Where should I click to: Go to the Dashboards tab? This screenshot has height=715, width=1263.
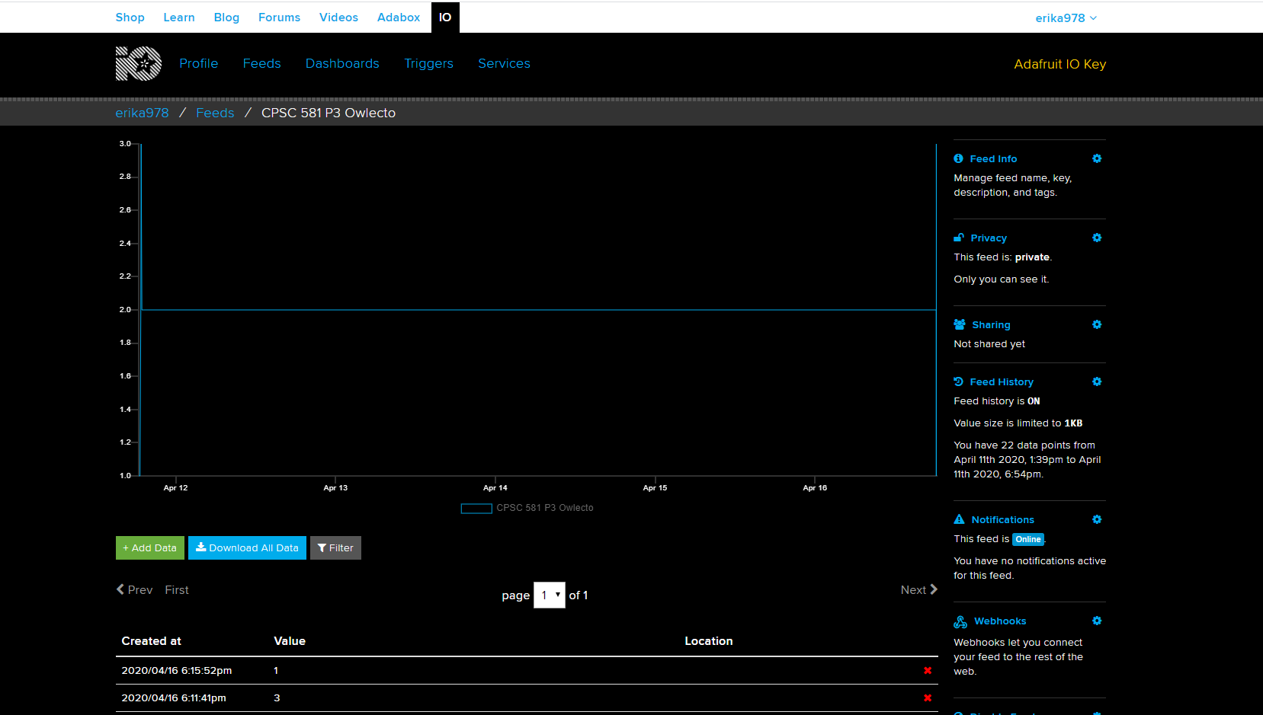click(x=342, y=64)
